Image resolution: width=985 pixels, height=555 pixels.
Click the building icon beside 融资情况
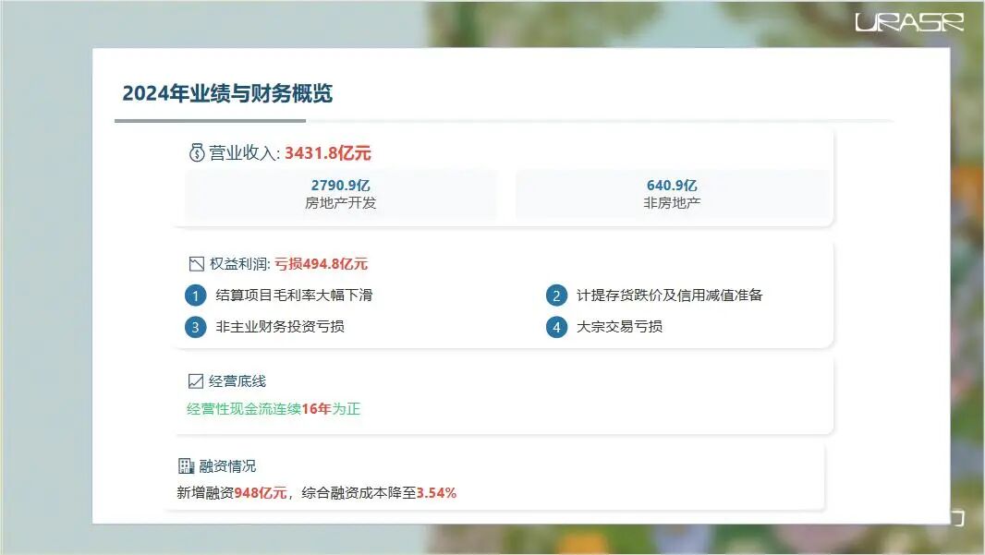(x=186, y=466)
